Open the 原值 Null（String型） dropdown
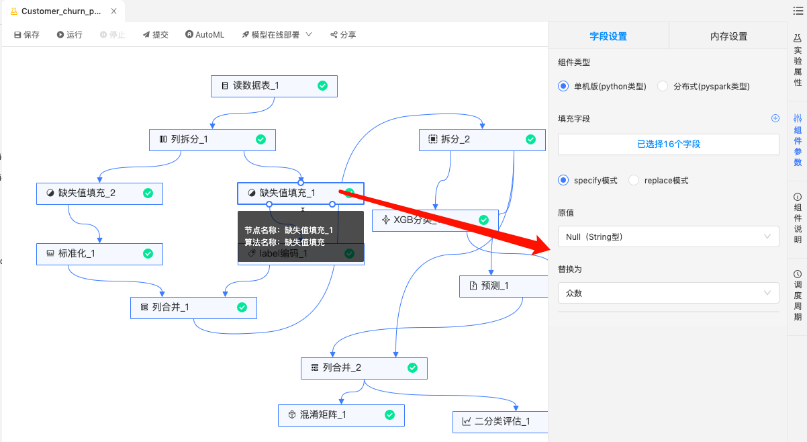 pos(669,236)
